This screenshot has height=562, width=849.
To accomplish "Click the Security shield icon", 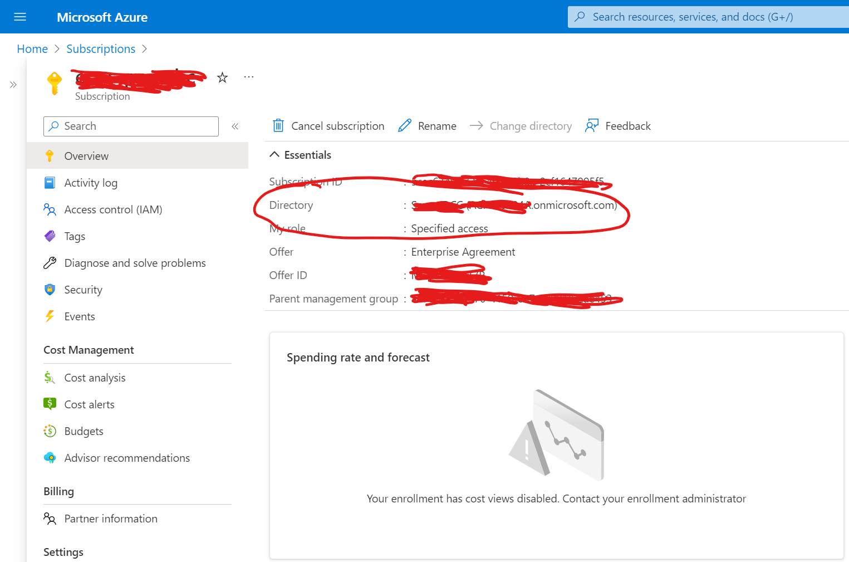I will [50, 290].
